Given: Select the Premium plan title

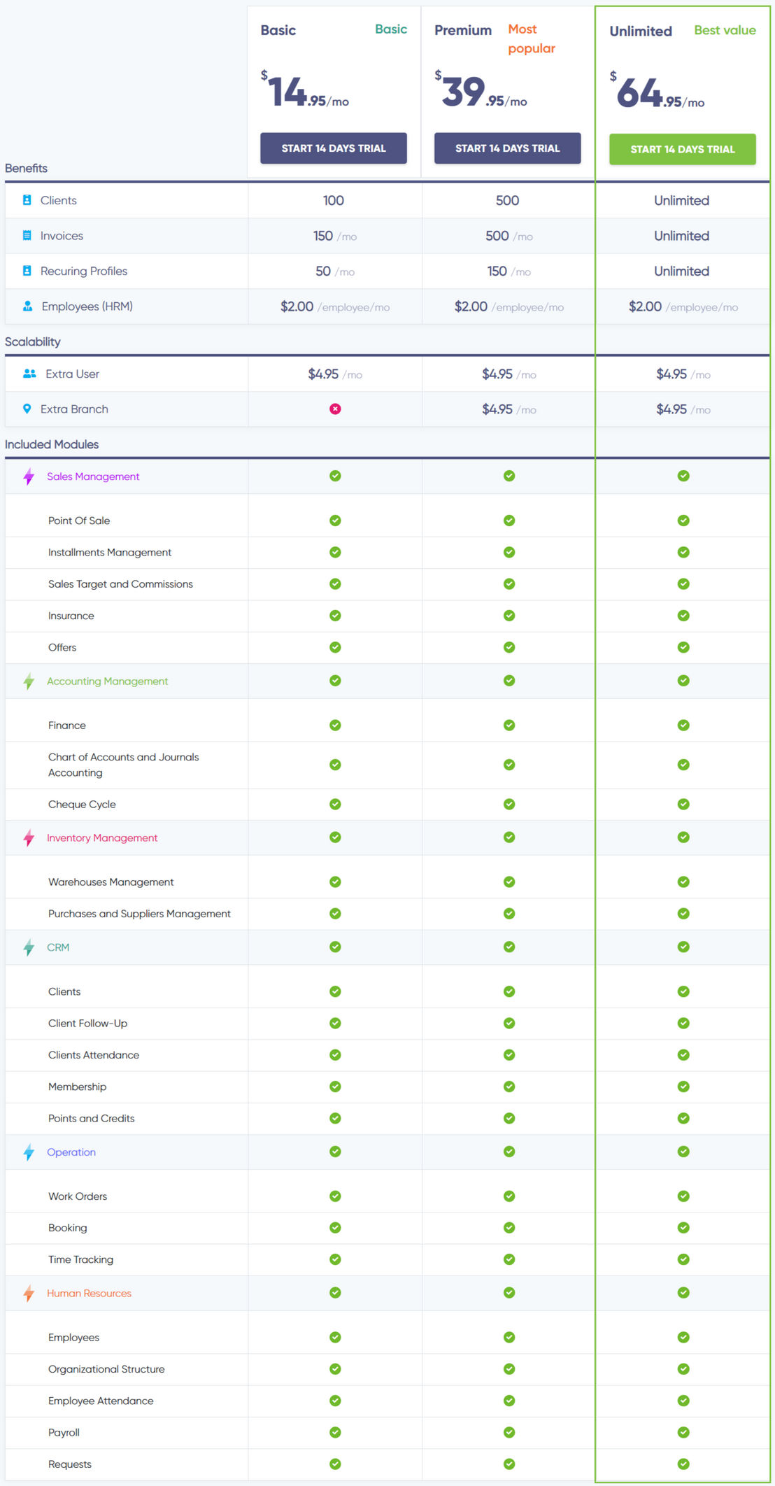Looking at the screenshot, I should [x=463, y=30].
